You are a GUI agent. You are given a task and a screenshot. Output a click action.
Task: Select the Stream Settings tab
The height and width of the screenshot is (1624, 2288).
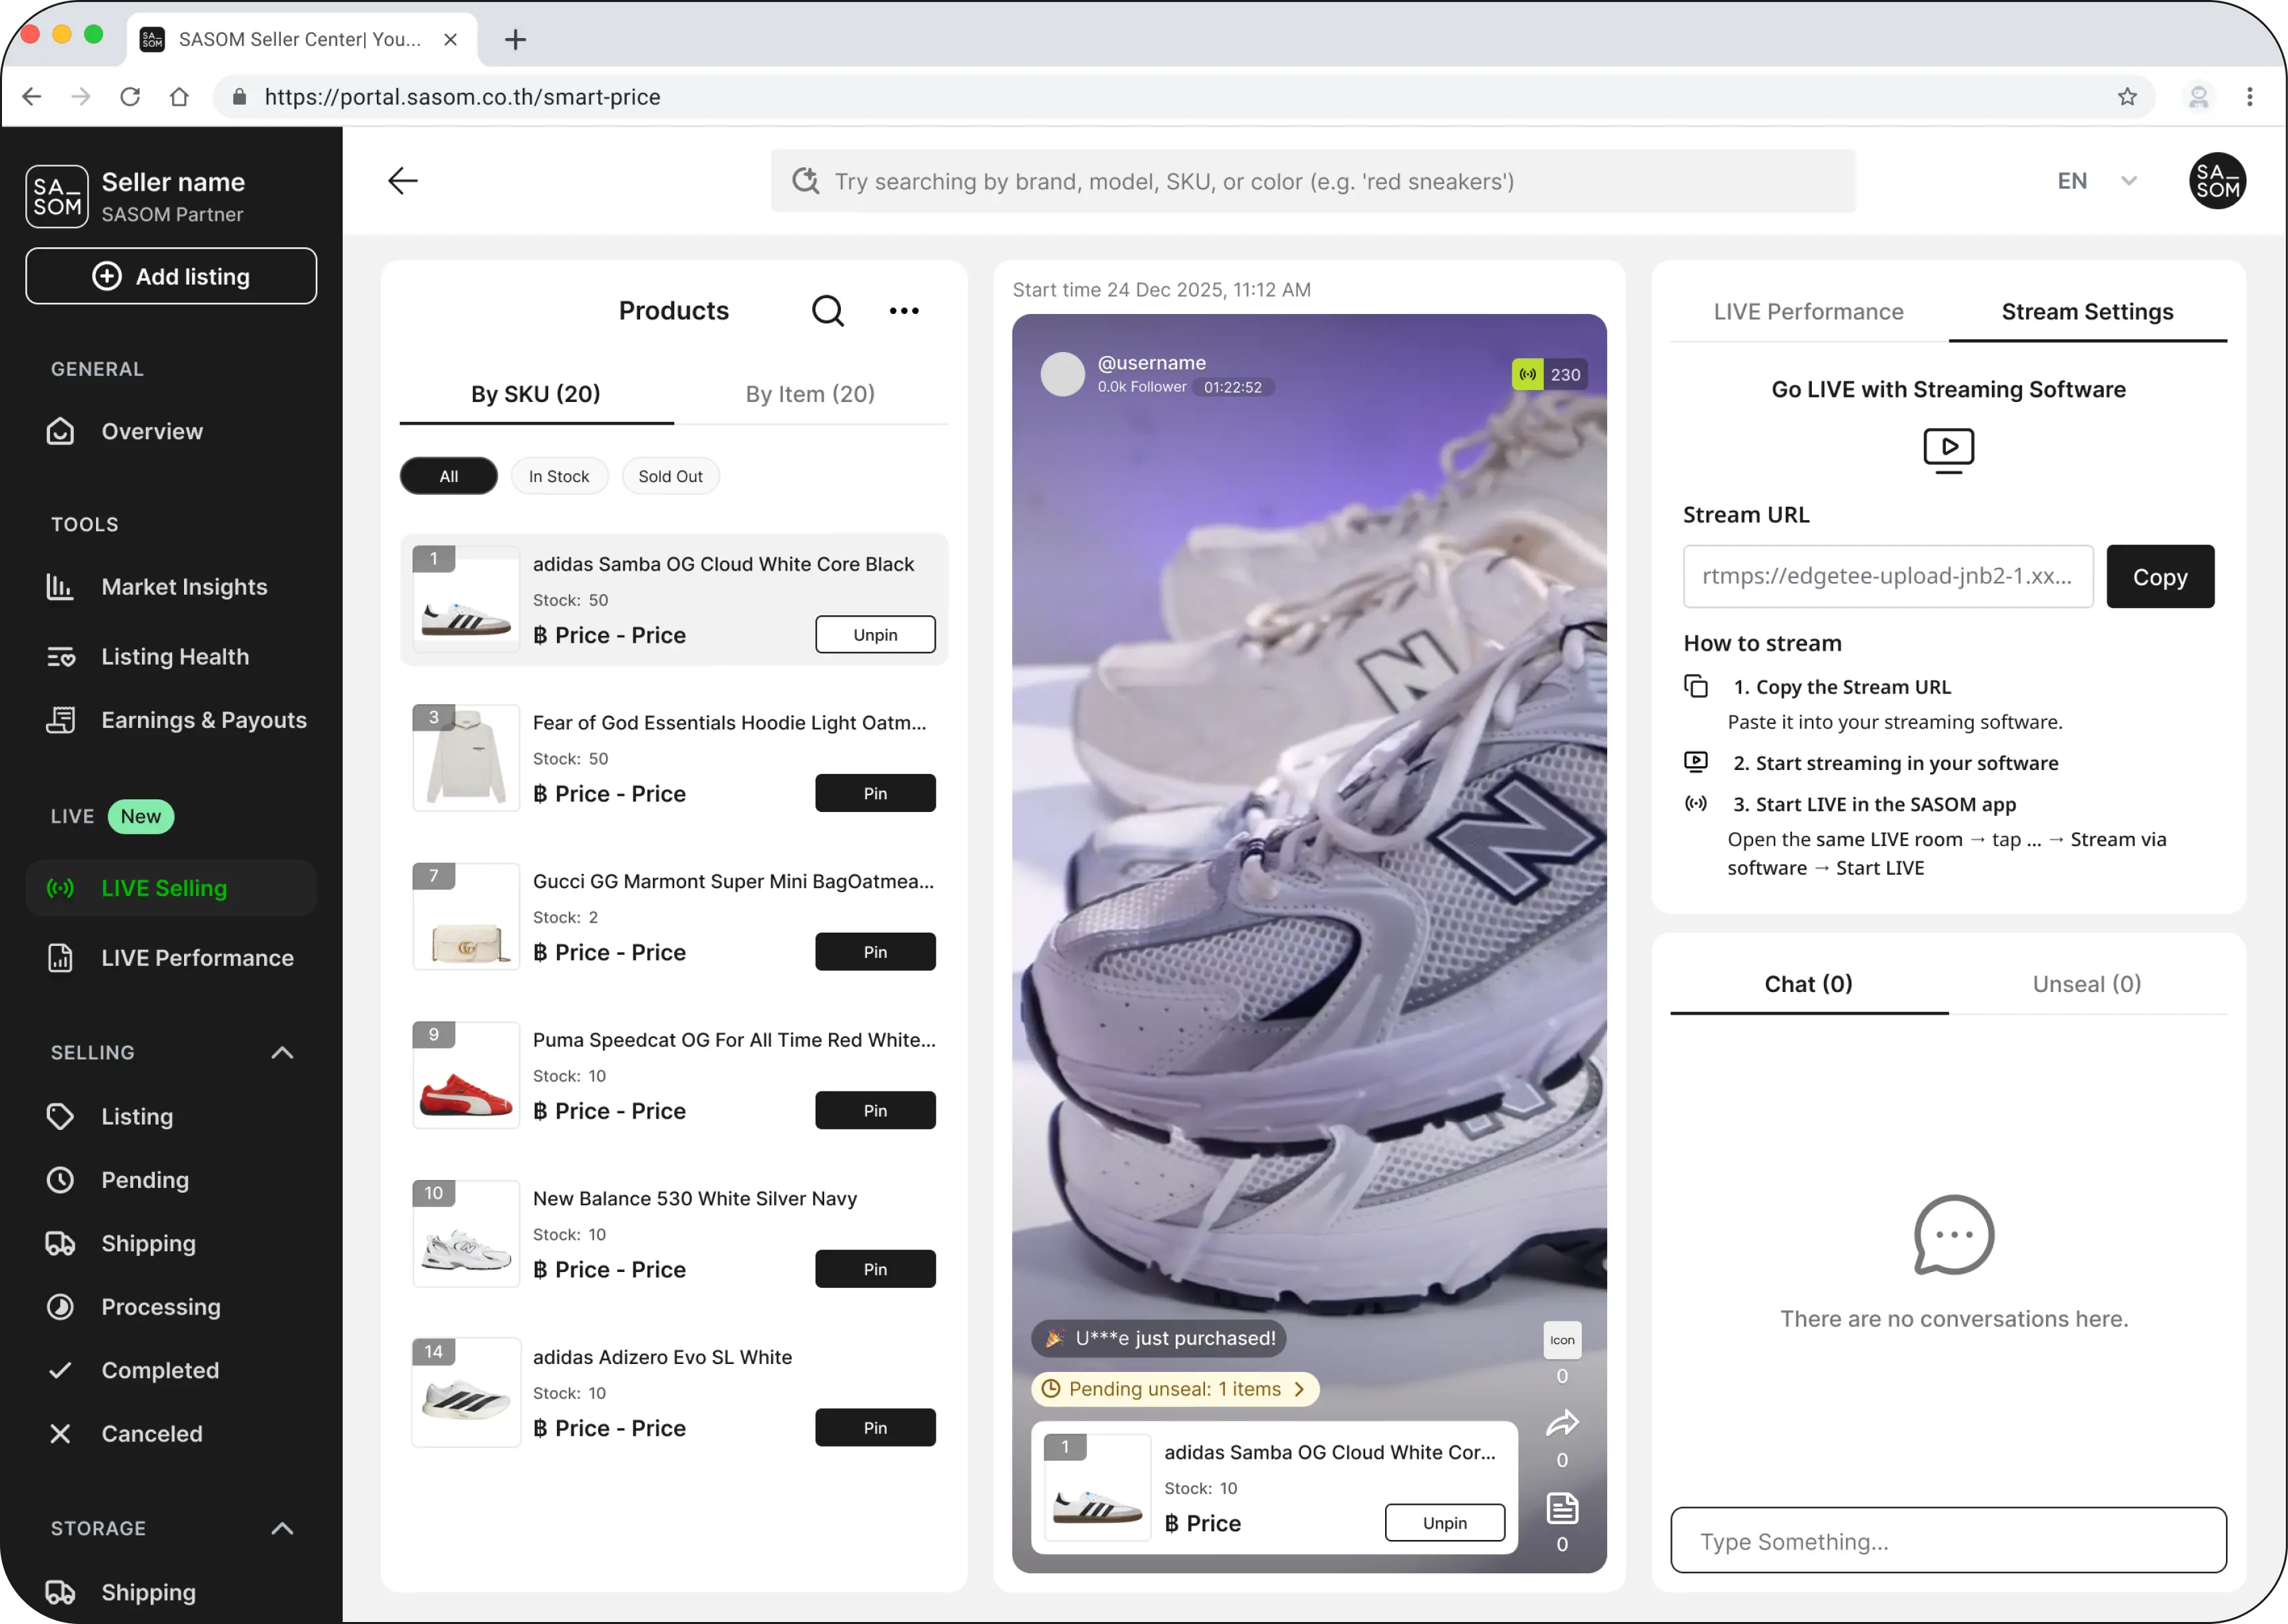[2087, 312]
